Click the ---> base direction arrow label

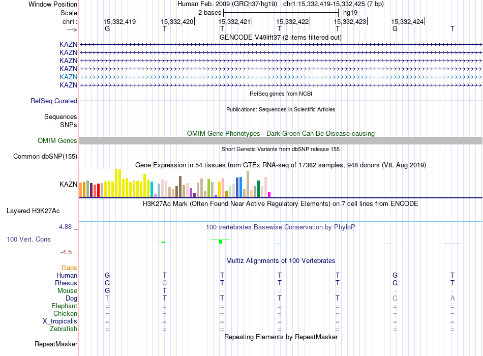[72, 29]
